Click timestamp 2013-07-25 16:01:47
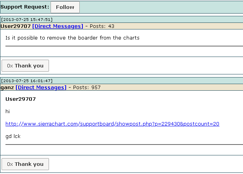This screenshot has width=243, height=174. pyautogui.click(x=27, y=81)
